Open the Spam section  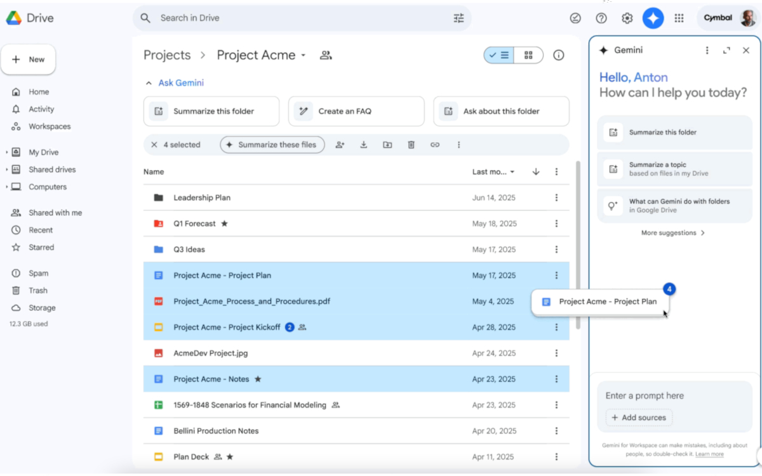click(38, 273)
